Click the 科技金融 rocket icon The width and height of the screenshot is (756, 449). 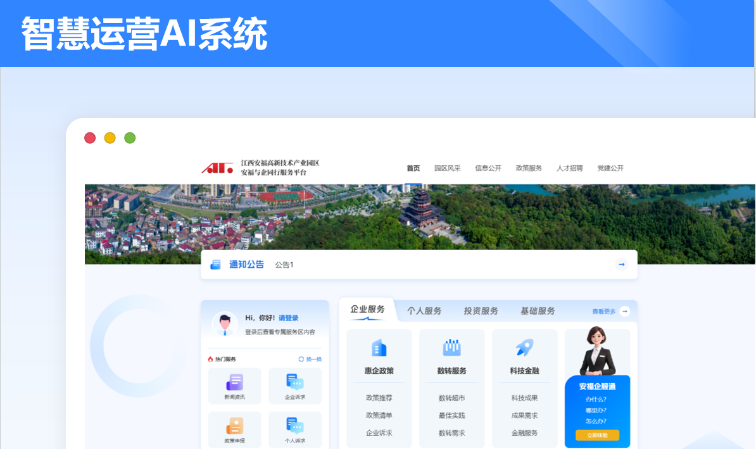(x=524, y=347)
